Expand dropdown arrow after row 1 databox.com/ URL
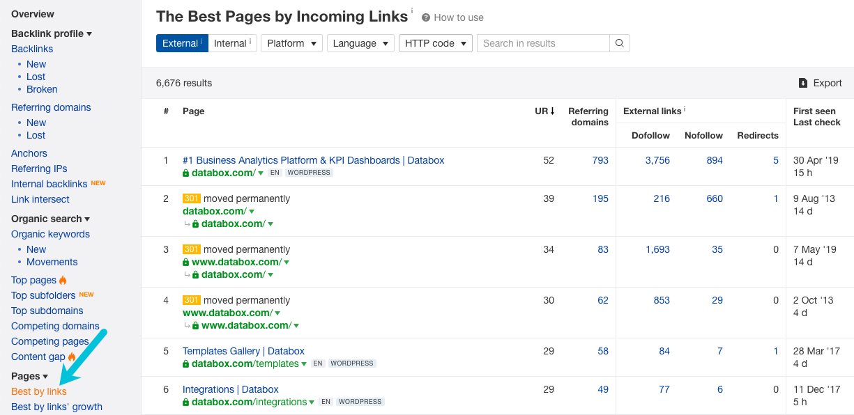 click(x=261, y=173)
